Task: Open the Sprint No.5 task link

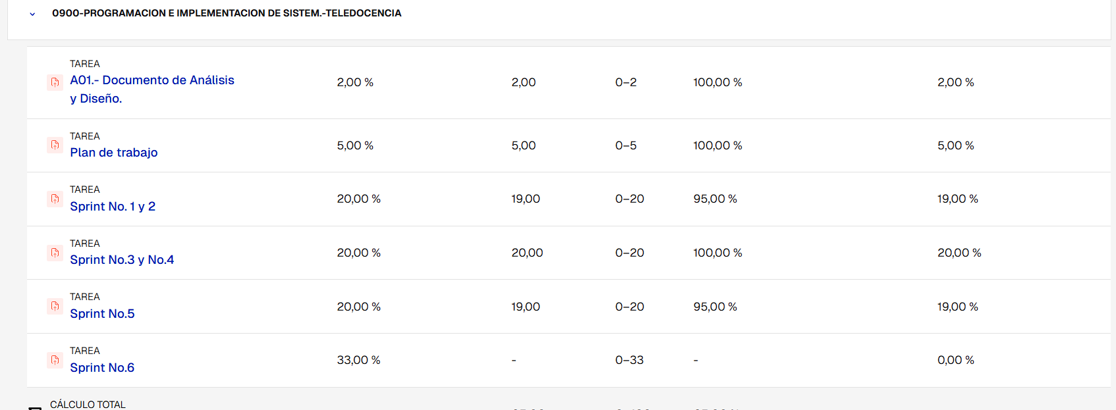Action: (102, 314)
